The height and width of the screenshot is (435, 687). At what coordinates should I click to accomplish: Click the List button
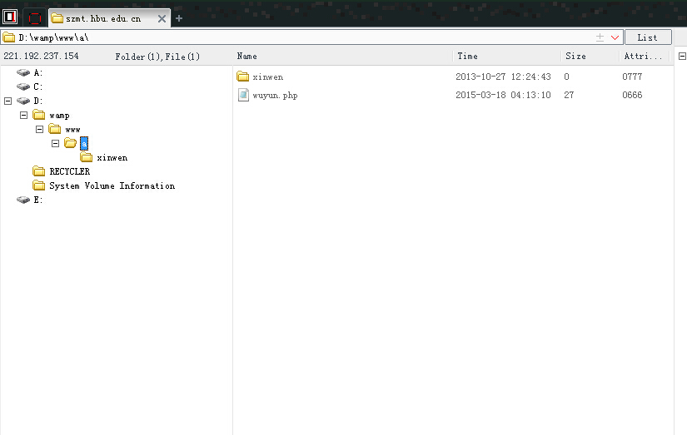[x=648, y=37]
